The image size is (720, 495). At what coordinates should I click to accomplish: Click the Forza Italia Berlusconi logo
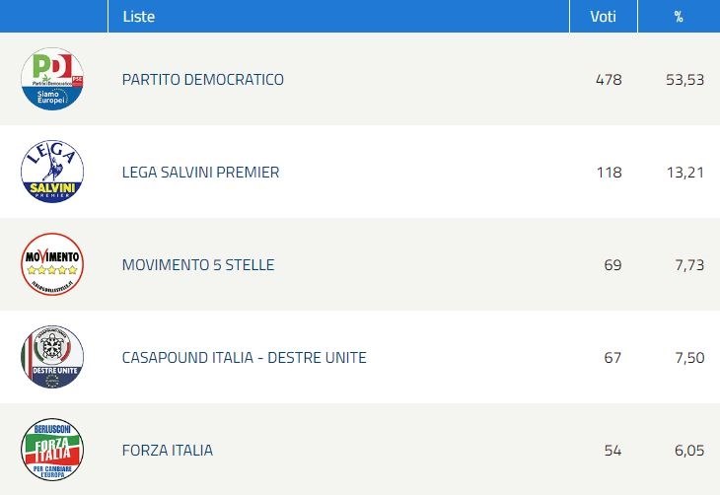click(x=52, y=450)
